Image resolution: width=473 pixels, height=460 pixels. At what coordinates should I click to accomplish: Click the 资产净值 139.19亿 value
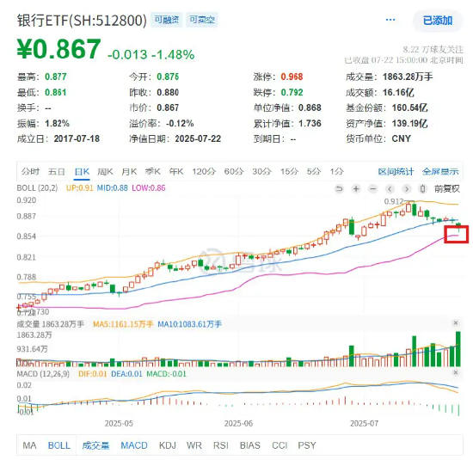pyautogui.click(x=409, y=123)
